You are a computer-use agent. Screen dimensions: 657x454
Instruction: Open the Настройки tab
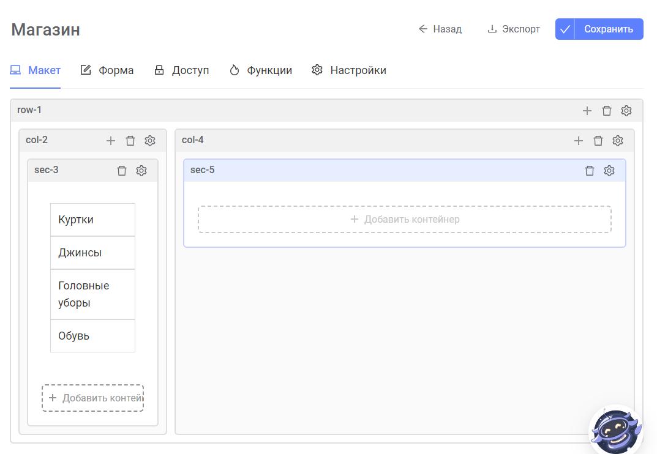(348, 70)
